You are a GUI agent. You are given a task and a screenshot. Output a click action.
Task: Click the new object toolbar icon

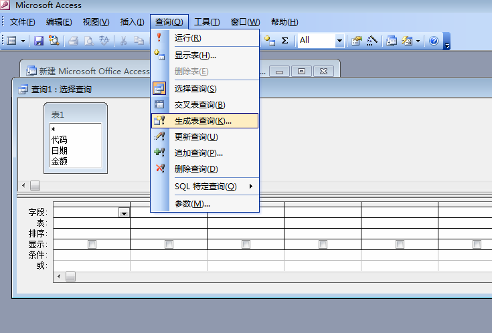click(x=407, y=41)
